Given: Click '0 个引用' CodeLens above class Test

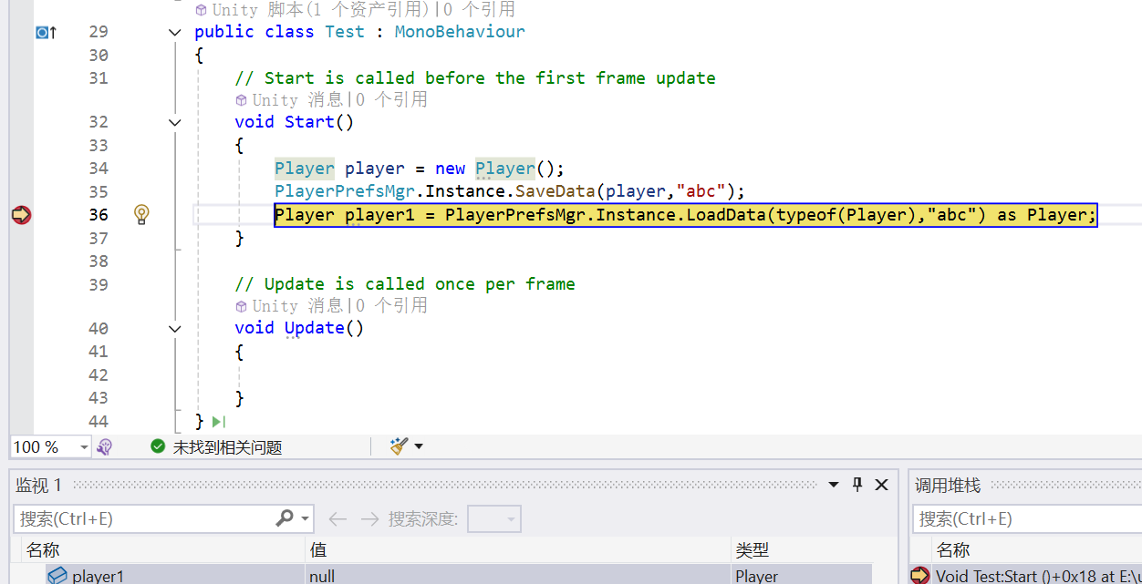Looking at the screenshot, I should (480, 10).
